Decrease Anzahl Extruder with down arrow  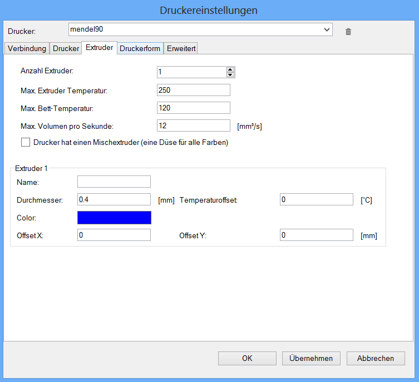[230, 74]
